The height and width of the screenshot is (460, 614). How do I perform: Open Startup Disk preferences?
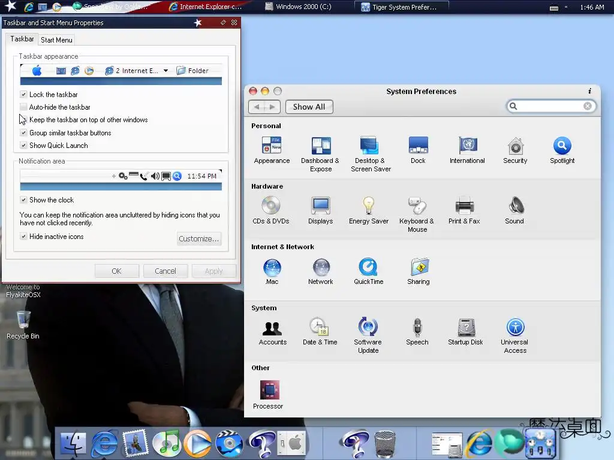pyautogui.click(x=465, y=332)
